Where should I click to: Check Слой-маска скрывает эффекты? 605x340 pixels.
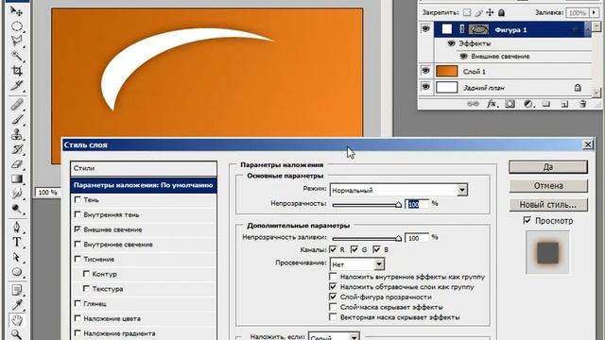click(333, 307)
